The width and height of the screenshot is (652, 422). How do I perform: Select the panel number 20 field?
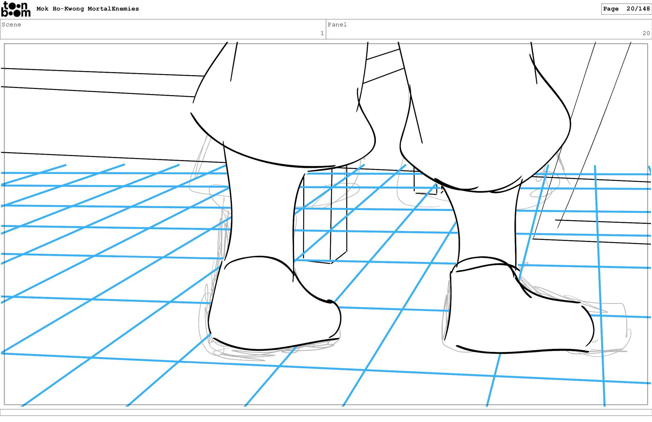(x=646, y=33)
